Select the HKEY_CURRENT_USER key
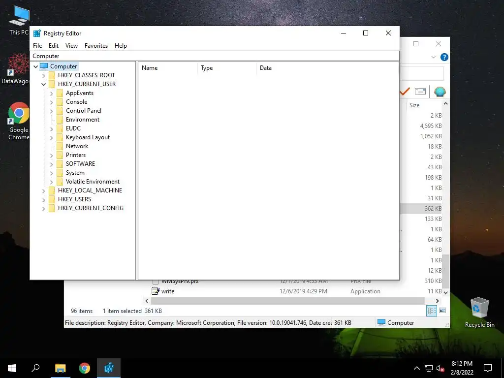This screenshot has height=378, width=504. coord(87,84)
